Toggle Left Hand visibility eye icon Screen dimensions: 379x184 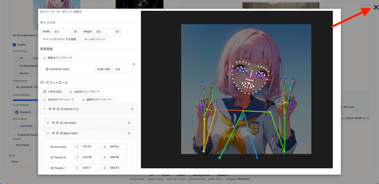click(x=53, y=123)
